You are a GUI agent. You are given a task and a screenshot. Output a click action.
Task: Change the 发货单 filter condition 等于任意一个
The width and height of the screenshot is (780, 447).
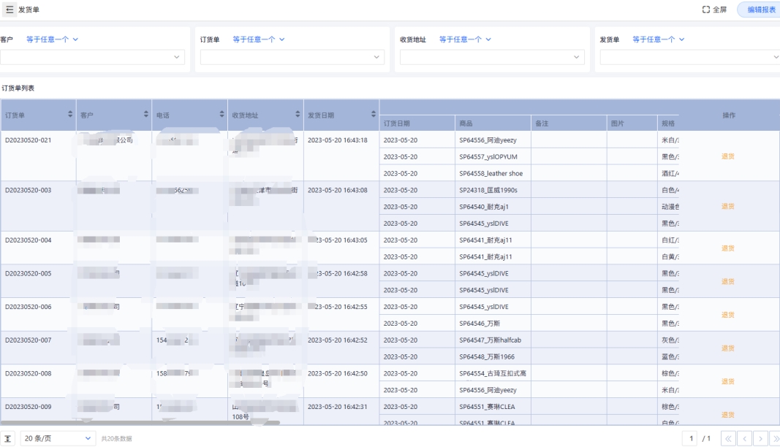[x=658, y=39]
